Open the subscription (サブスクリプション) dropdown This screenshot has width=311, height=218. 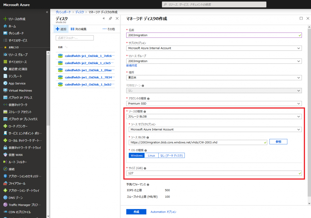click(x=214, y=48)
